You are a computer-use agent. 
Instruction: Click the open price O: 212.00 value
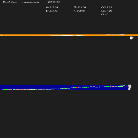[x=52, y=7]
